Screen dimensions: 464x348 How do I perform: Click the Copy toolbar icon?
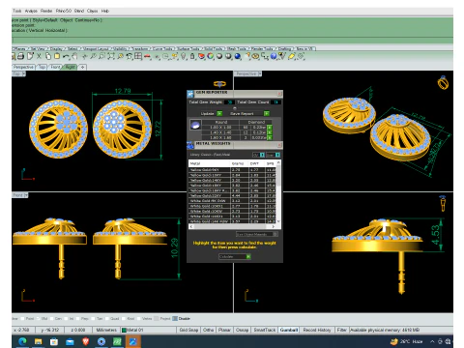point(47,56)
